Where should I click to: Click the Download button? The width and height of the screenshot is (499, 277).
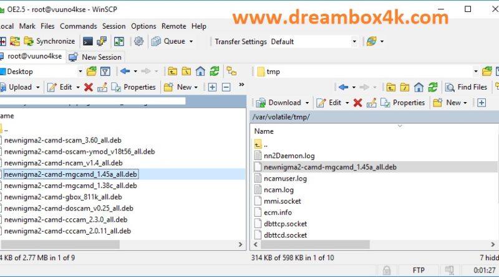point(278,103)
